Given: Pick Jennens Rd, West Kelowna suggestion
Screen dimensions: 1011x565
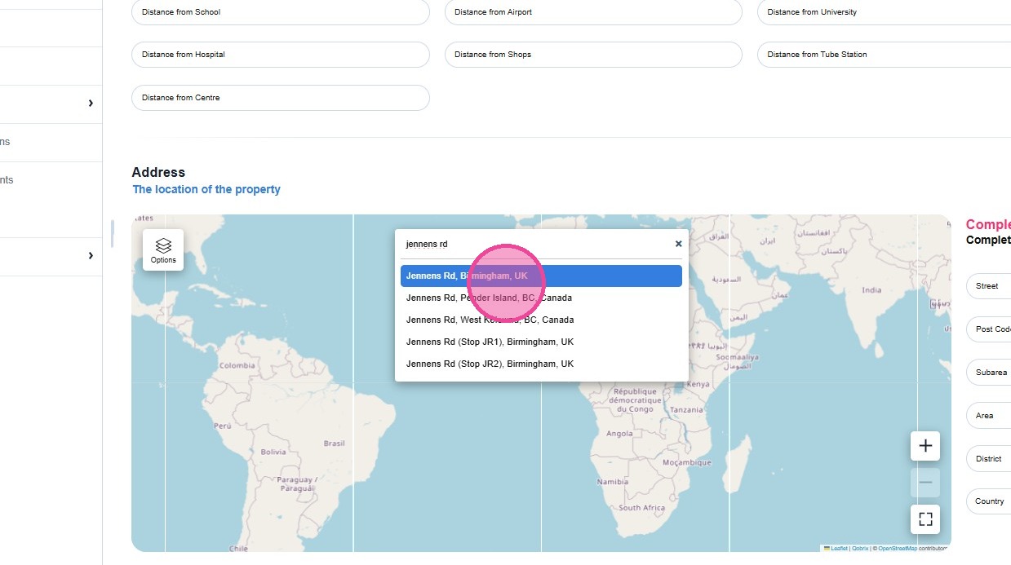Looking at the screenshot, I should click(x=540, y=320).
